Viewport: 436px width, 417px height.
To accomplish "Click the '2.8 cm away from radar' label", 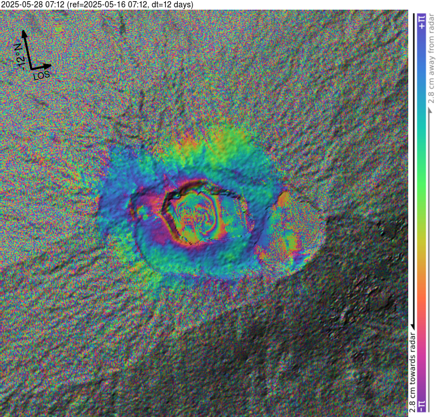I will [430, 57].
